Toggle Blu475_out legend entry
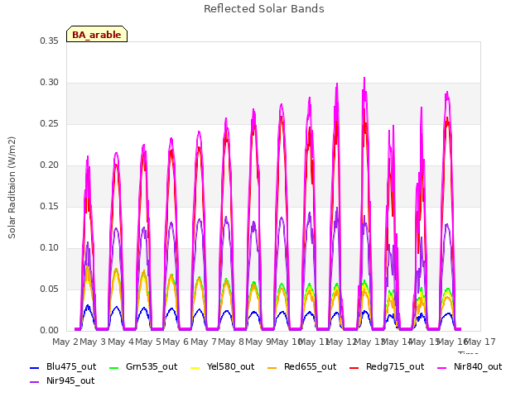Image resolution: width=530 pixels, height=397 pixels. click(x=63, y=367)
